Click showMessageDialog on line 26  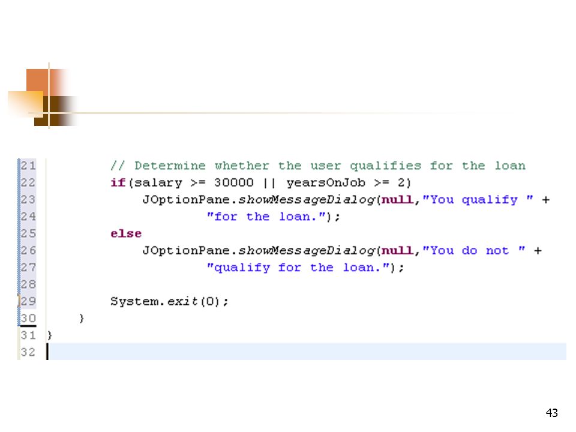307,251
